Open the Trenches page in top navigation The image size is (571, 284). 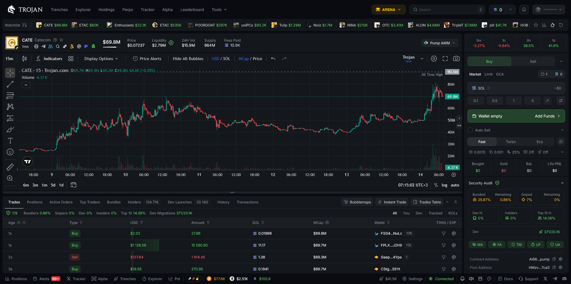(59, 10)
